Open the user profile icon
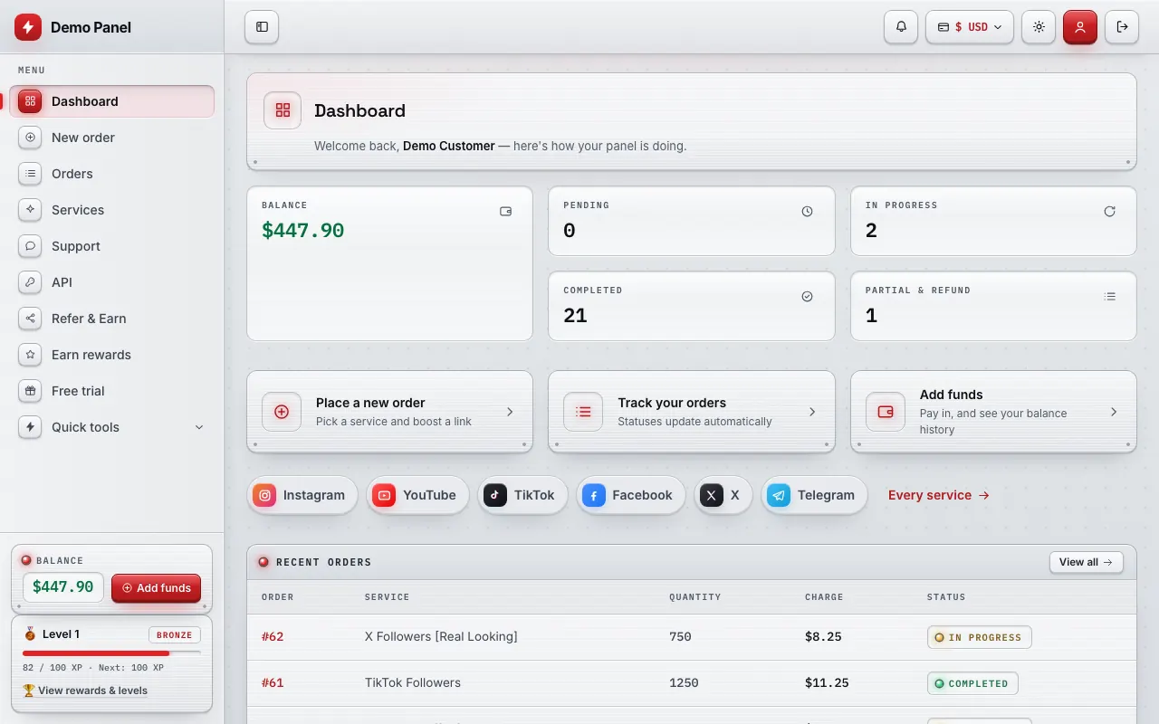The width and height of the screenshot is (1159, 724). [1080, 27]
